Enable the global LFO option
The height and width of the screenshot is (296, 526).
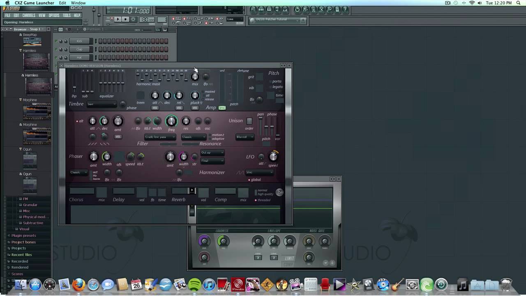(x=249, y=180)
